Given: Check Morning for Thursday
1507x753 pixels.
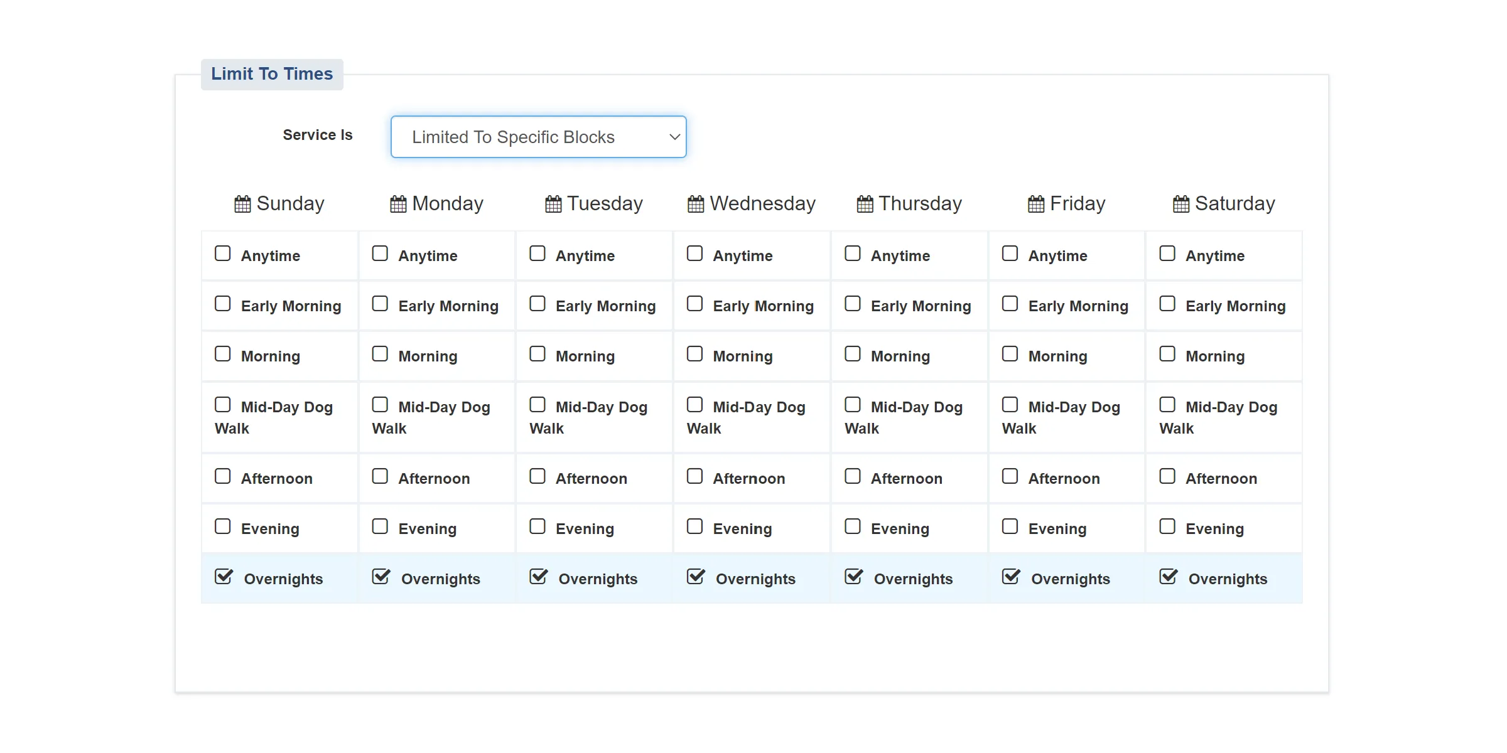Looking at the screenshot, I should 853,354.
